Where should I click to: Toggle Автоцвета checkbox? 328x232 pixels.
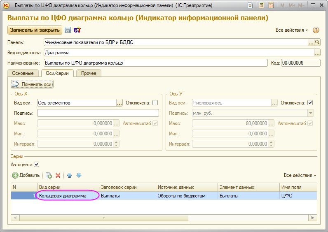36,165
